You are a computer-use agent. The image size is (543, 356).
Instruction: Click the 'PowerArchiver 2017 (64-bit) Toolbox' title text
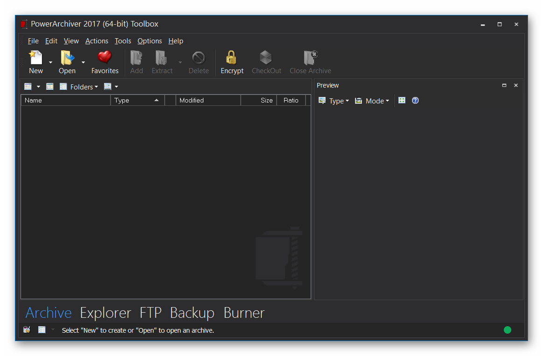click(x=95, y=24)
